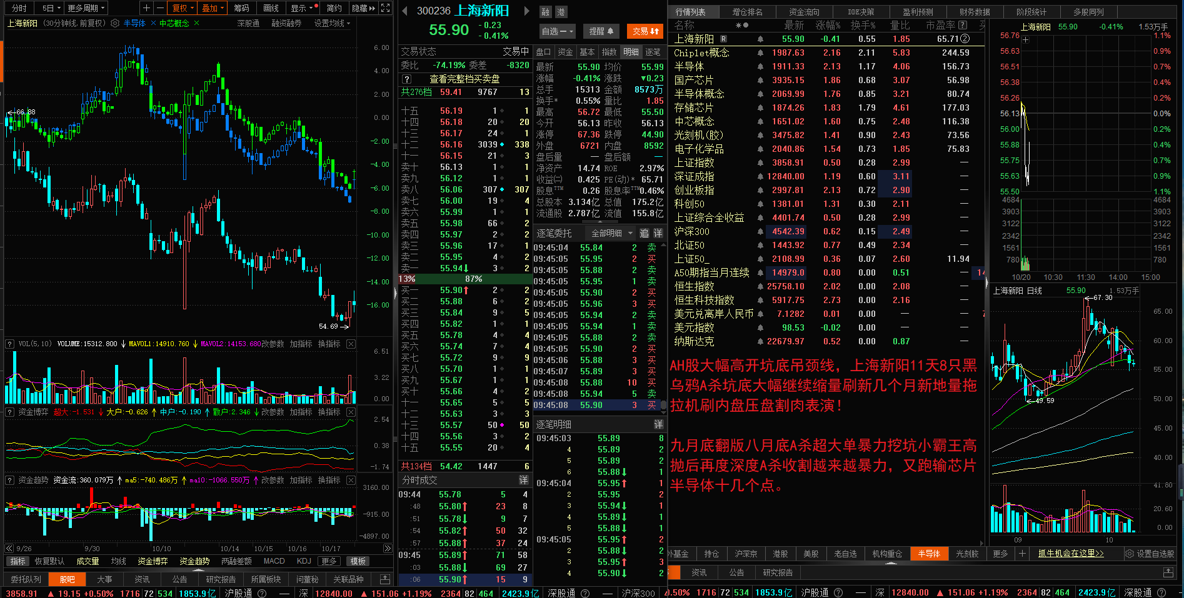This screenshot has height=598, width=1184.
Task: Click the 融 margin-trading badge
Action: (x=546, y=12)
